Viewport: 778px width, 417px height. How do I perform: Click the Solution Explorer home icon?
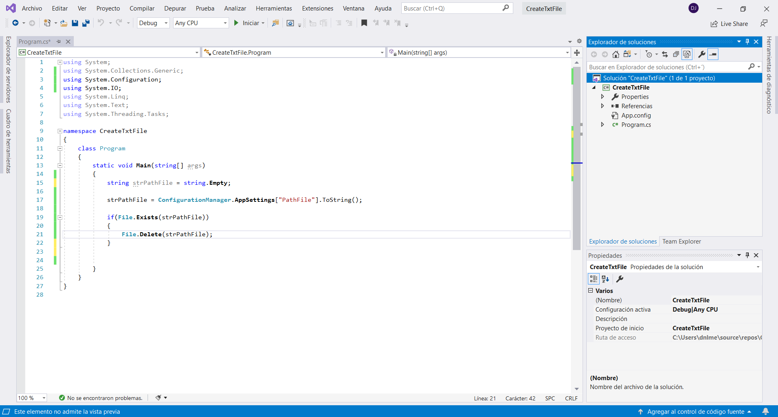(615, 54)
